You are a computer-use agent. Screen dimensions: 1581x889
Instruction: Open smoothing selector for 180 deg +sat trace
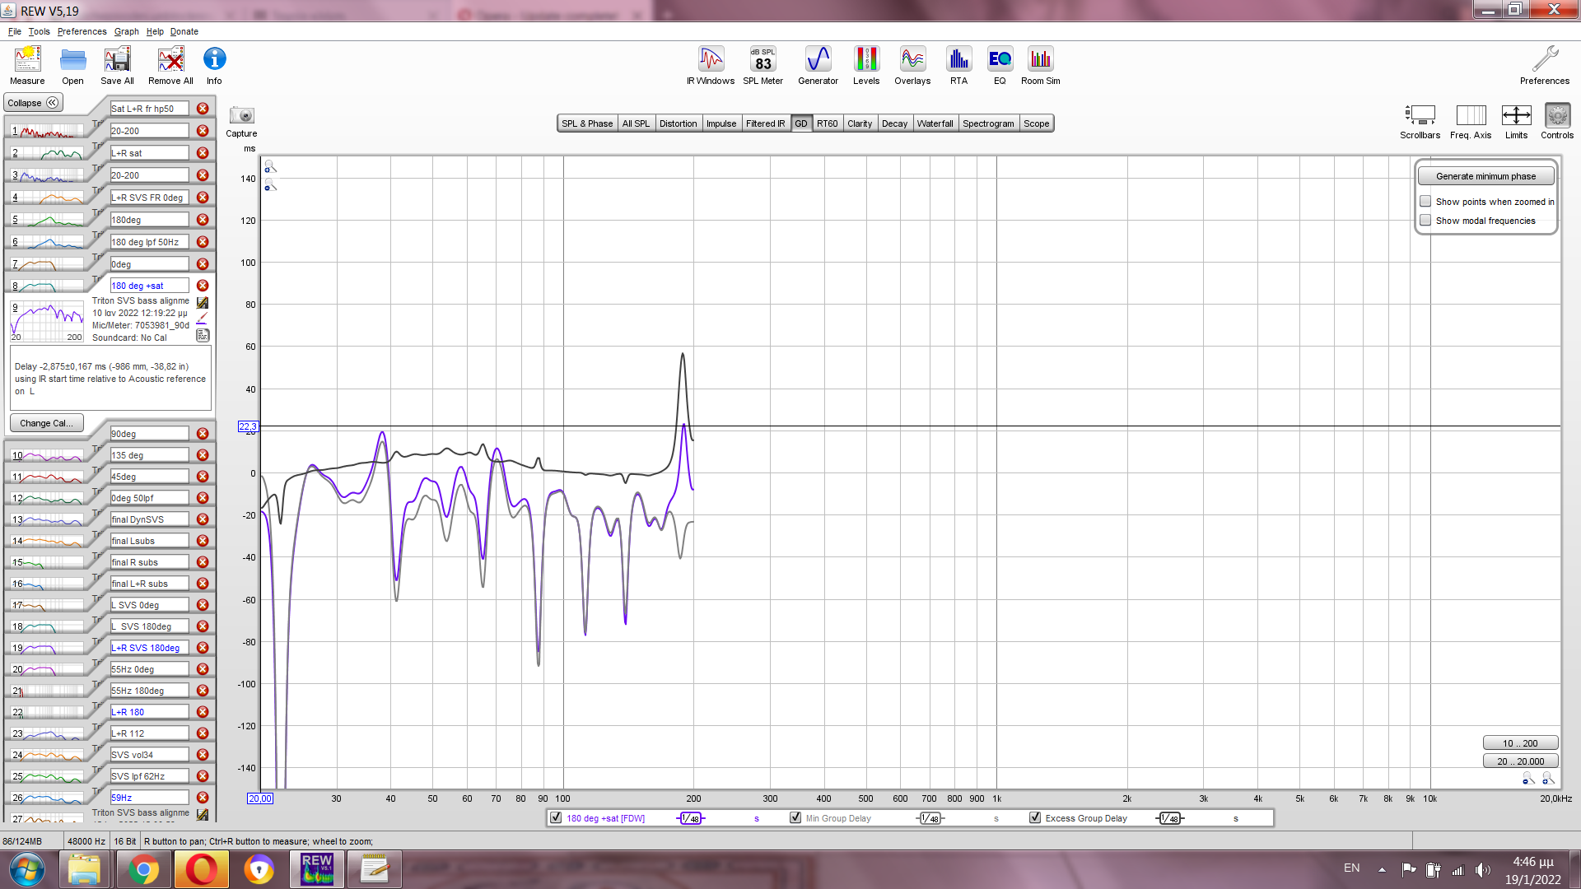691,818
